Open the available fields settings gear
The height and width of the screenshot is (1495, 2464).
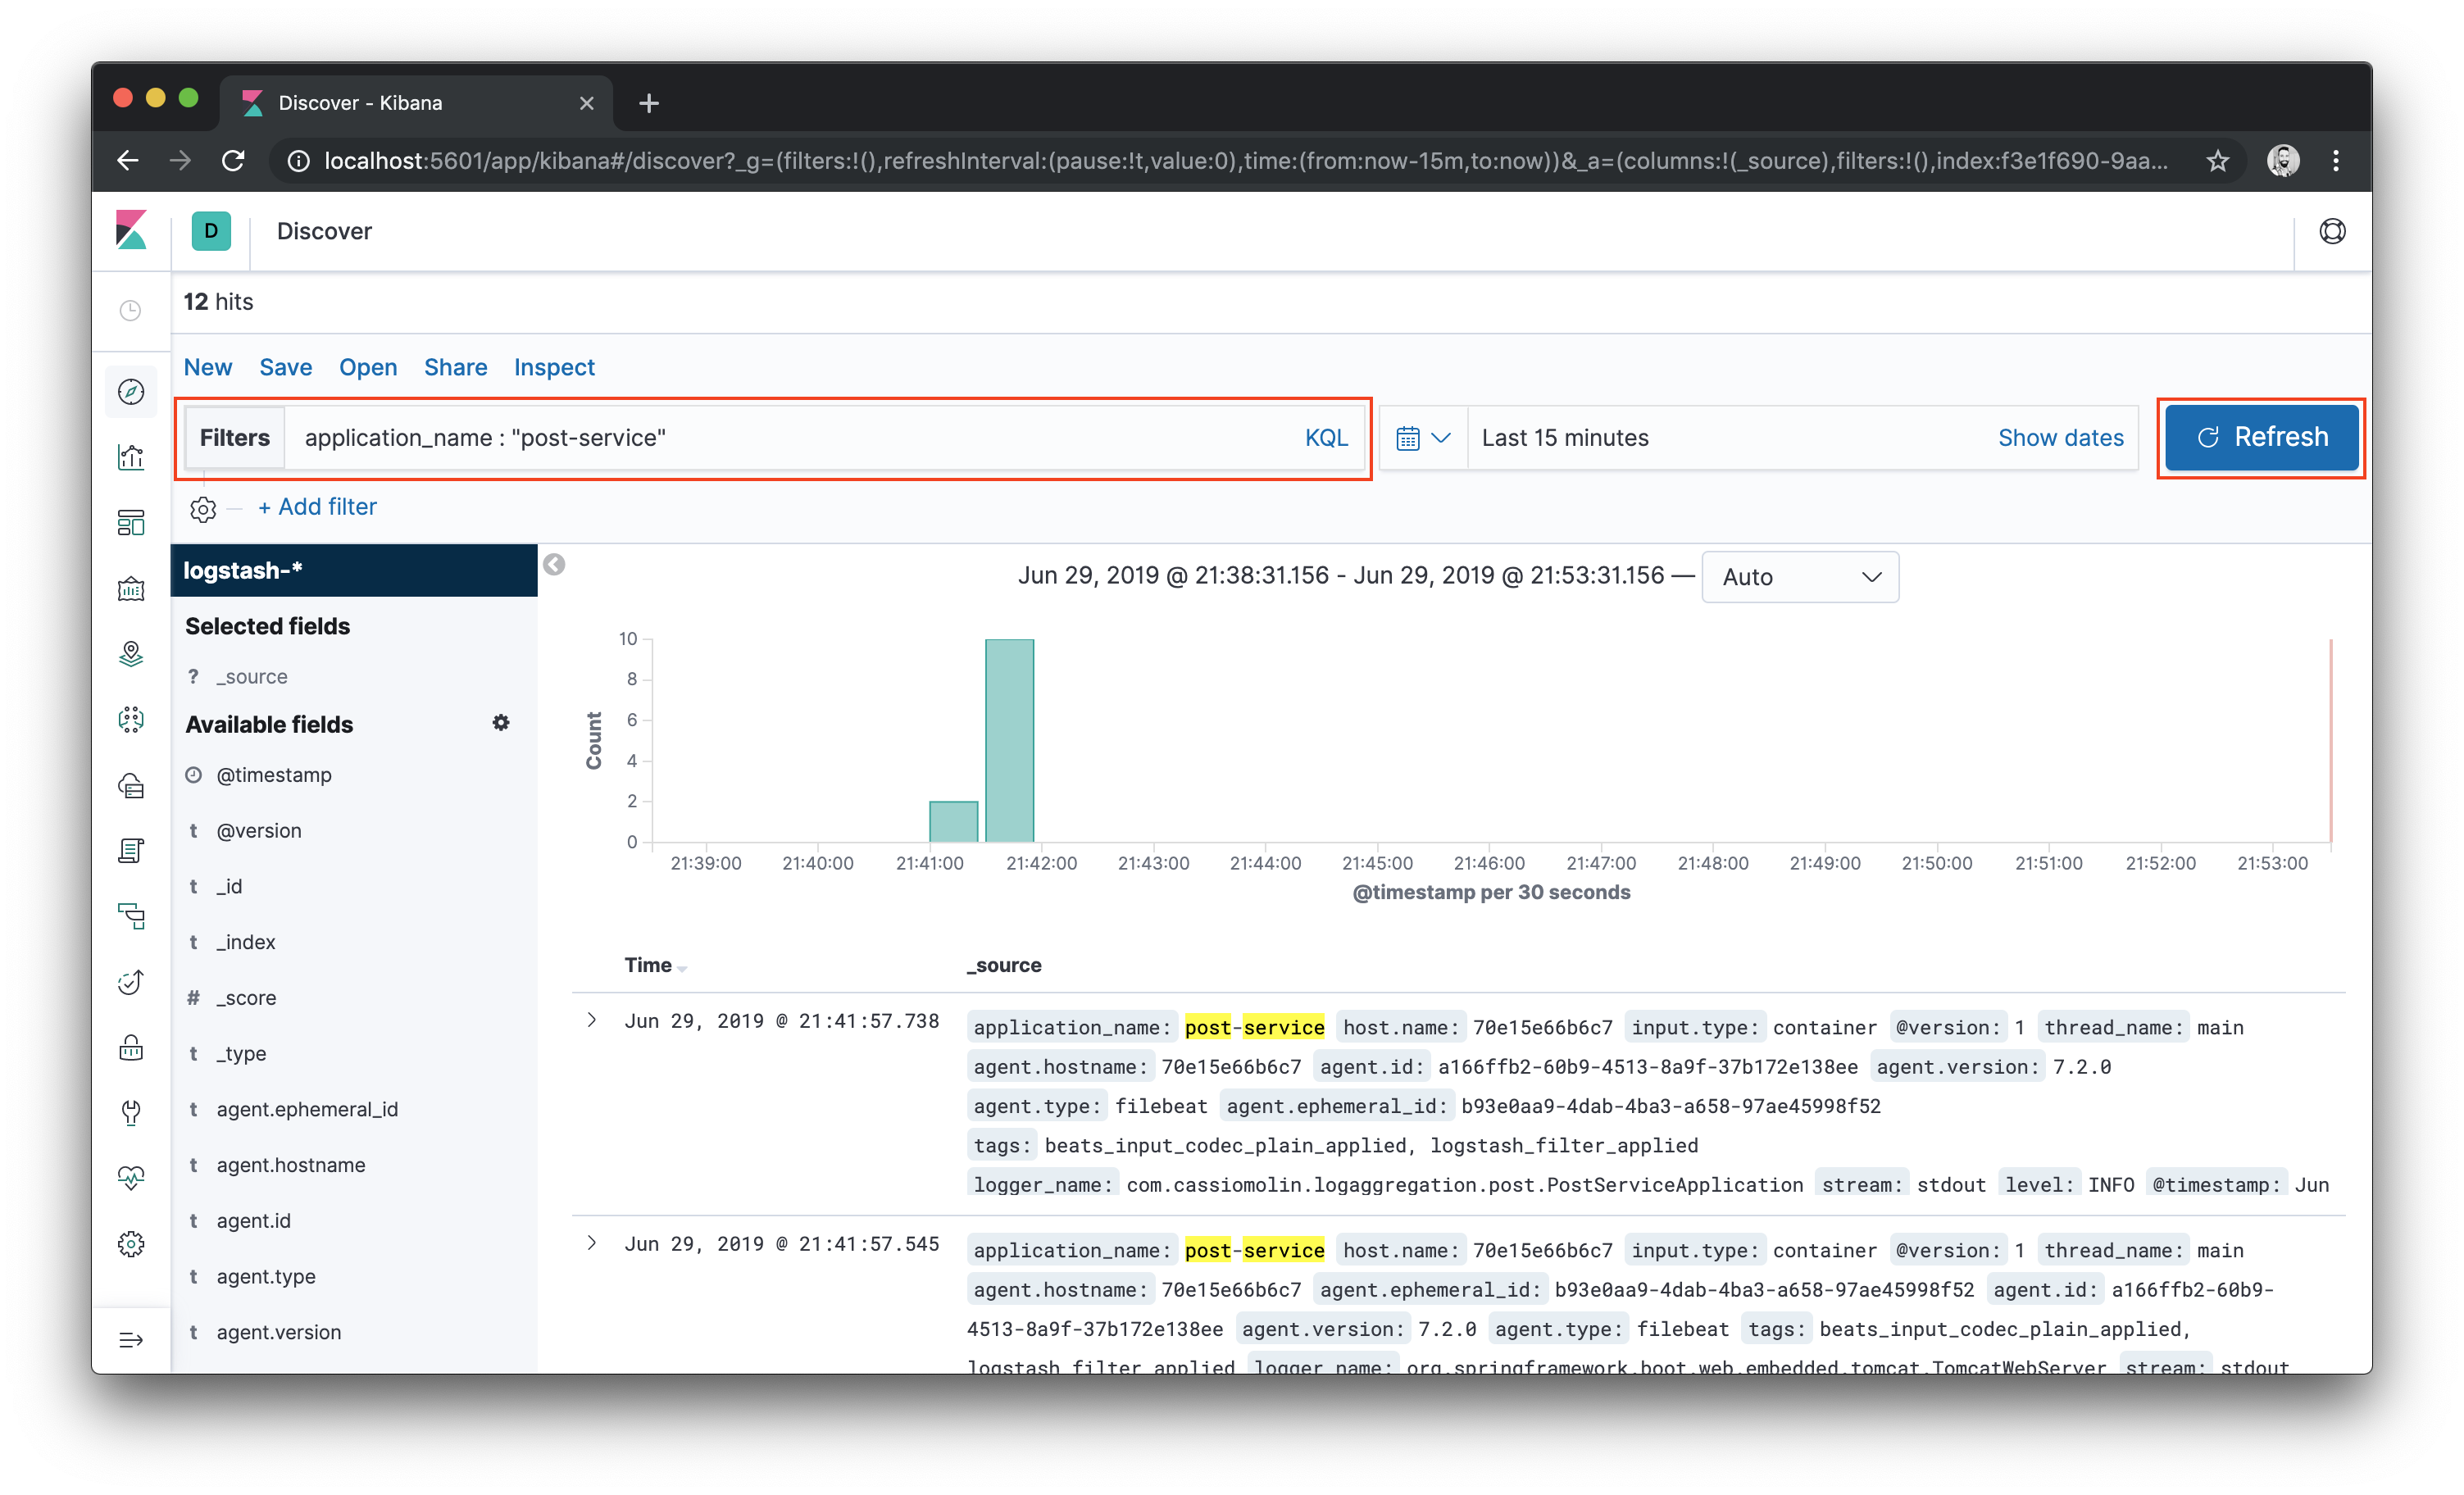click(x=501, y=723)
